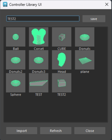Refresh the controller library list
The image size is (112, 140).
(x=56, y=131)
